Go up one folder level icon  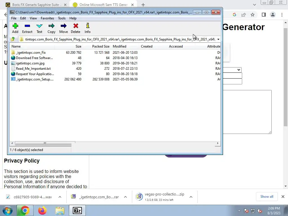coord(13,39)
